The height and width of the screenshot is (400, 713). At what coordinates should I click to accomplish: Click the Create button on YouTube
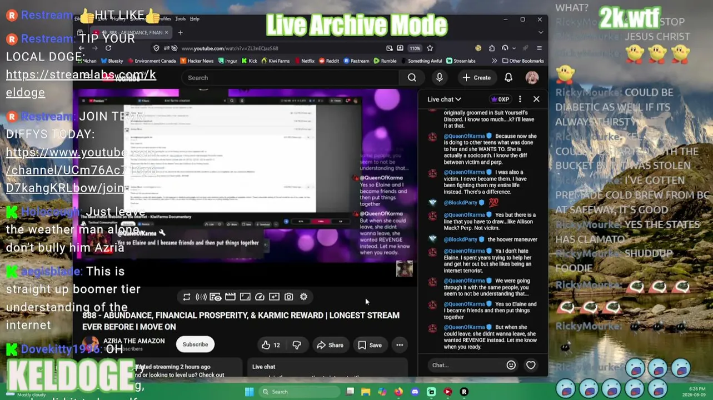point(477,78)
